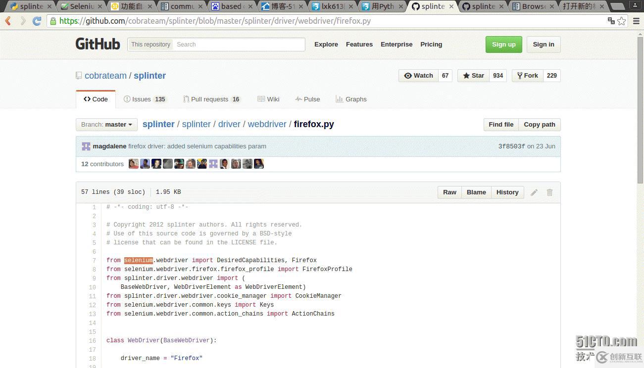Watch the repository with the Watch button
The height and width of the screenshot is (368, 644).
419,76
